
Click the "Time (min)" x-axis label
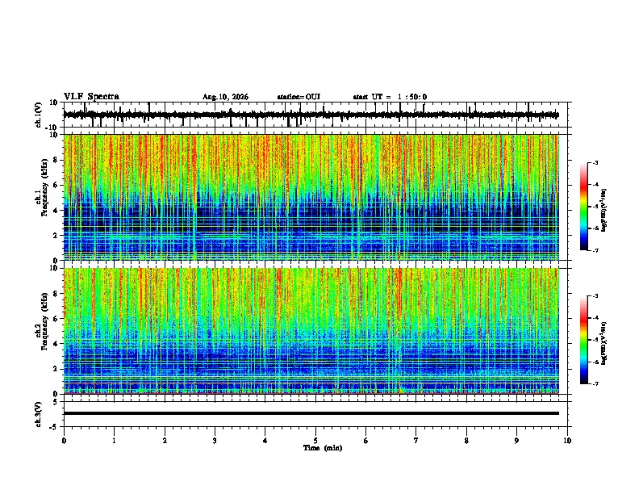pyautogui.click(x=323, y=448)
